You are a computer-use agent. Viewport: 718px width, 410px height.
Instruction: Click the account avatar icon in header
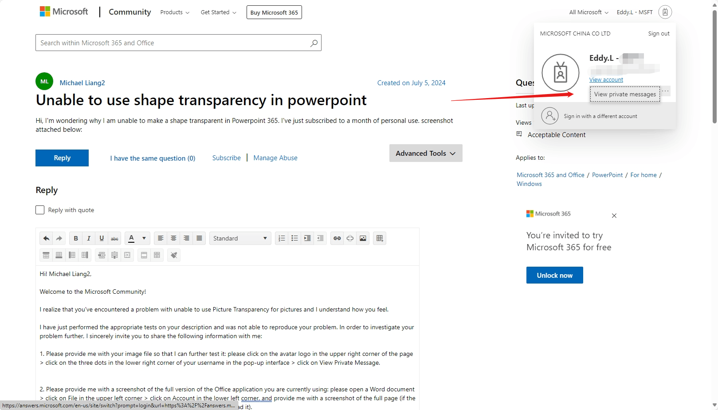point(665,12)
